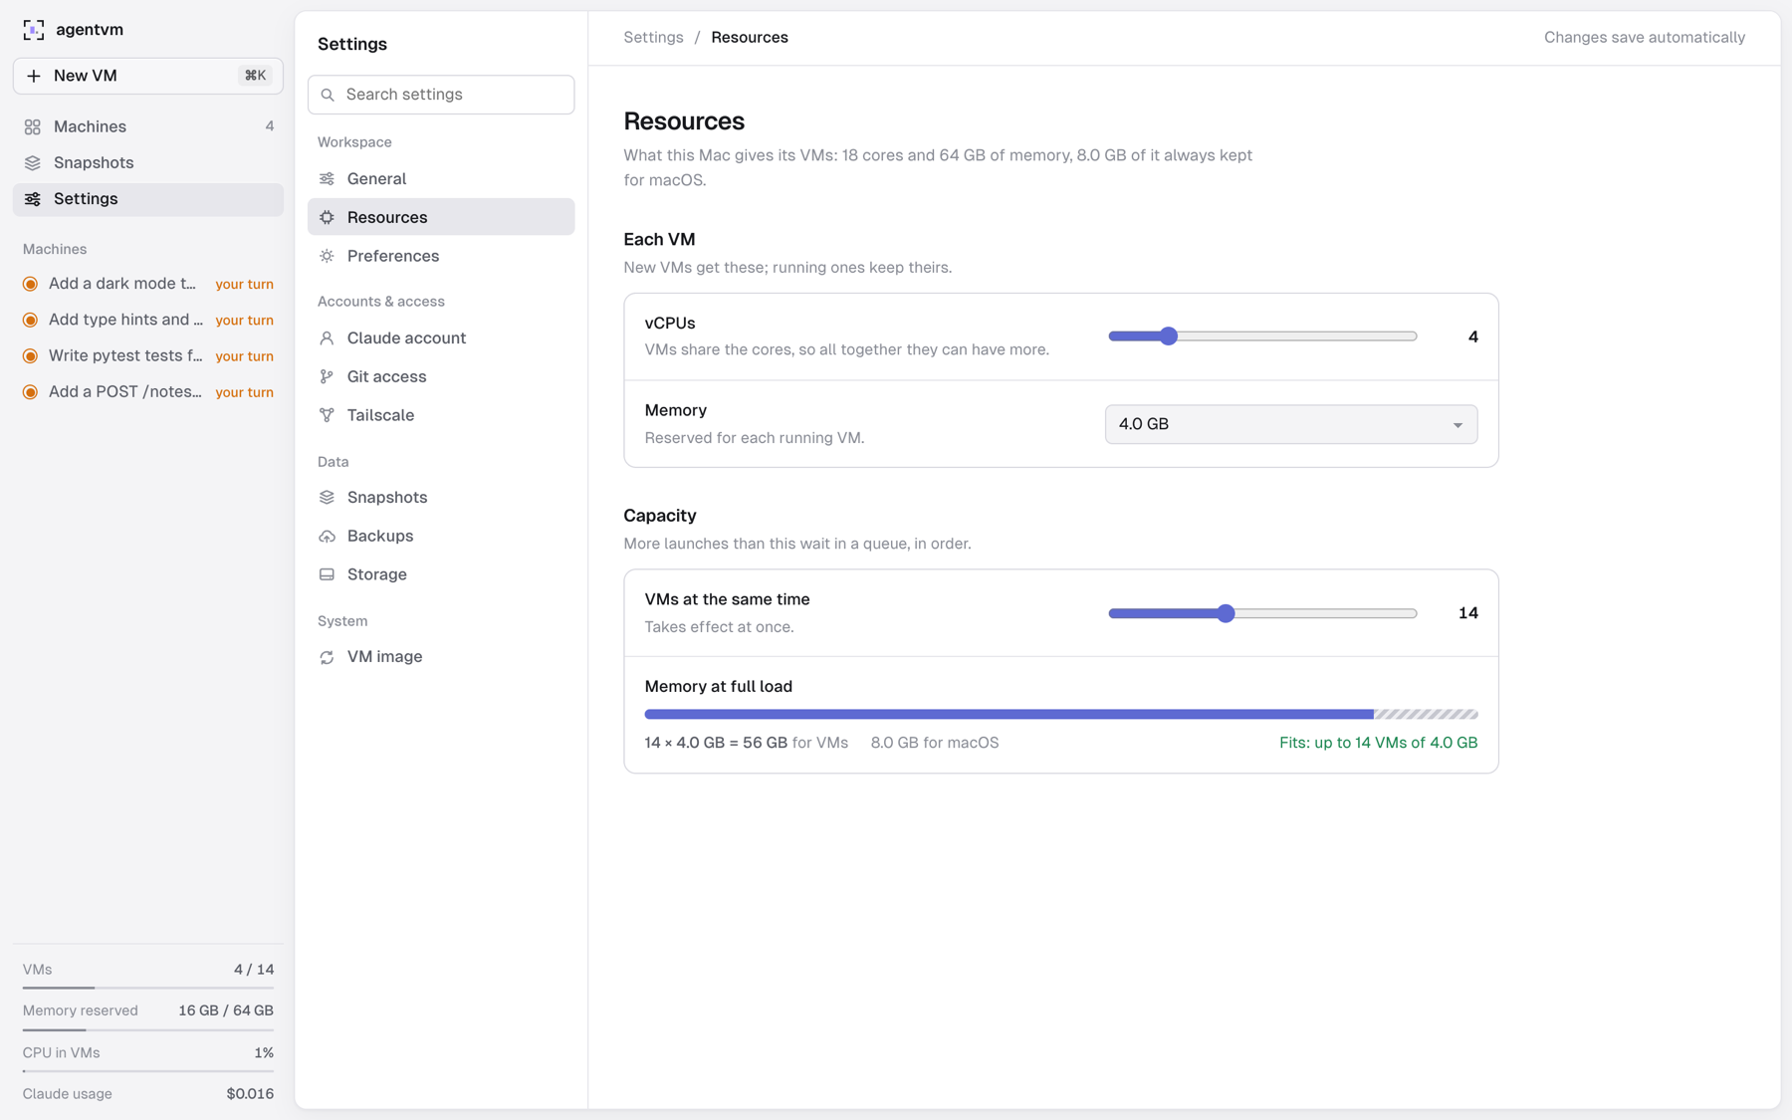
Task: Click the VMs '4 / 14' count
Action: 254,970
